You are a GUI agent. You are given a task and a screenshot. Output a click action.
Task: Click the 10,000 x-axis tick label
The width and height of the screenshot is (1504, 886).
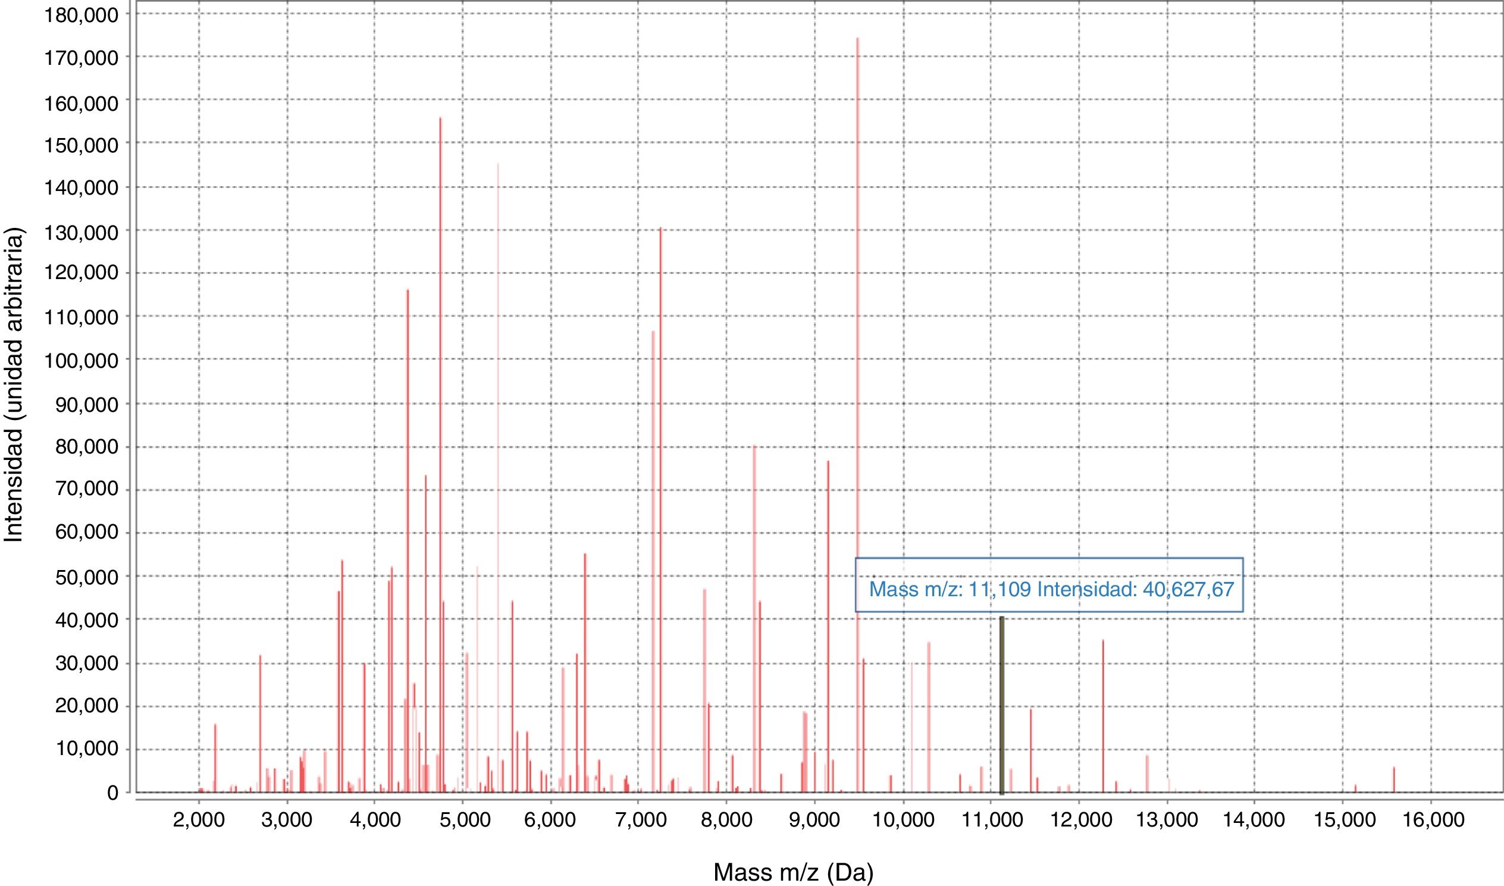[903, 820]
